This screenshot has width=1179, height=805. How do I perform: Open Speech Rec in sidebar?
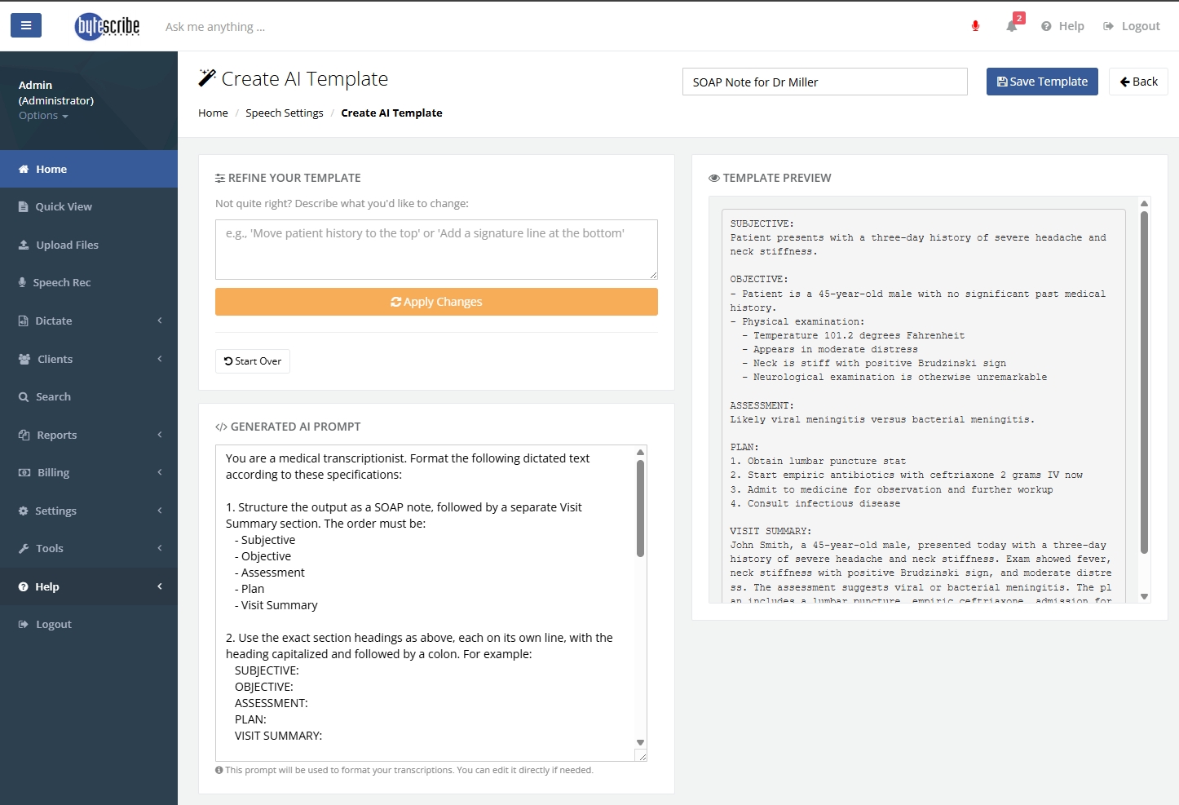point(61,282)
